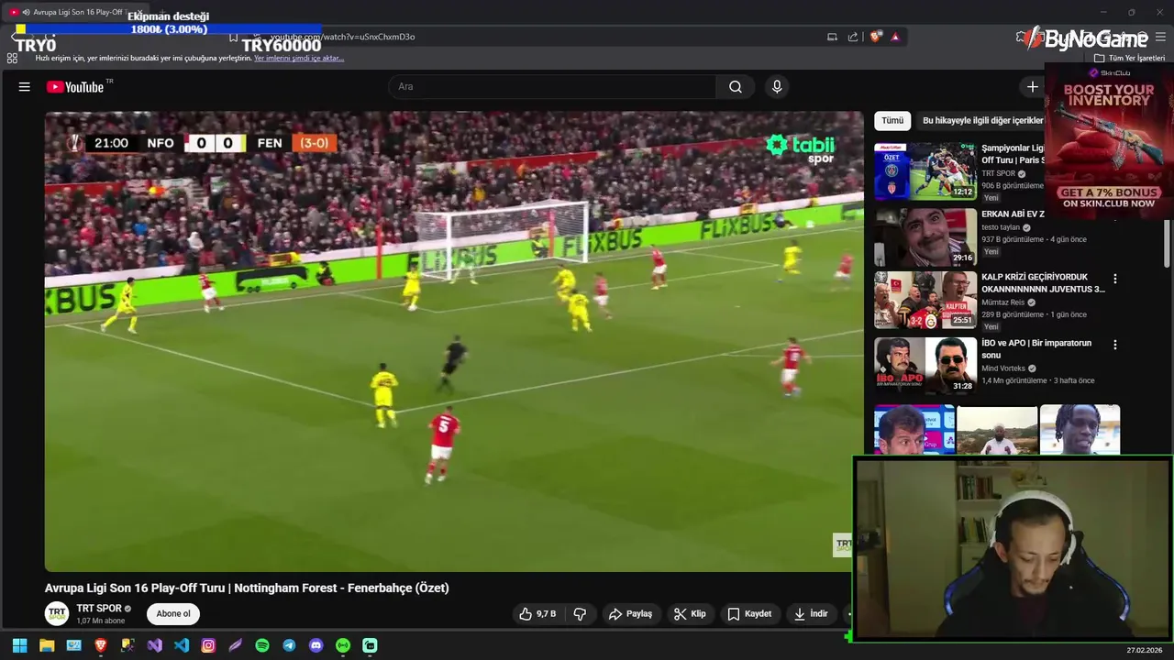Click the Paylaş share button

[x=631, y=614]
